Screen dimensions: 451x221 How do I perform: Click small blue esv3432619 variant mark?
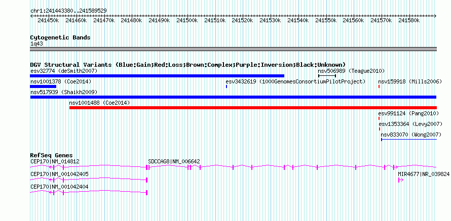227,86
